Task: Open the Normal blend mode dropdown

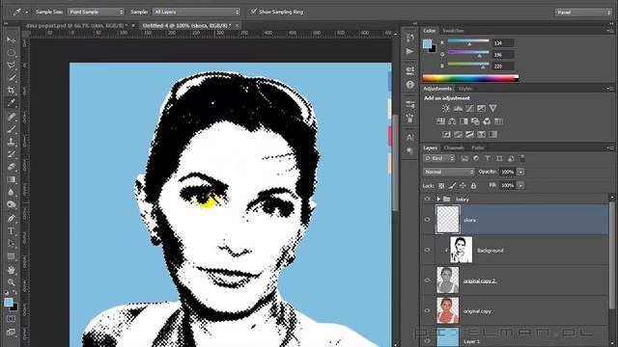Action: 448,172
